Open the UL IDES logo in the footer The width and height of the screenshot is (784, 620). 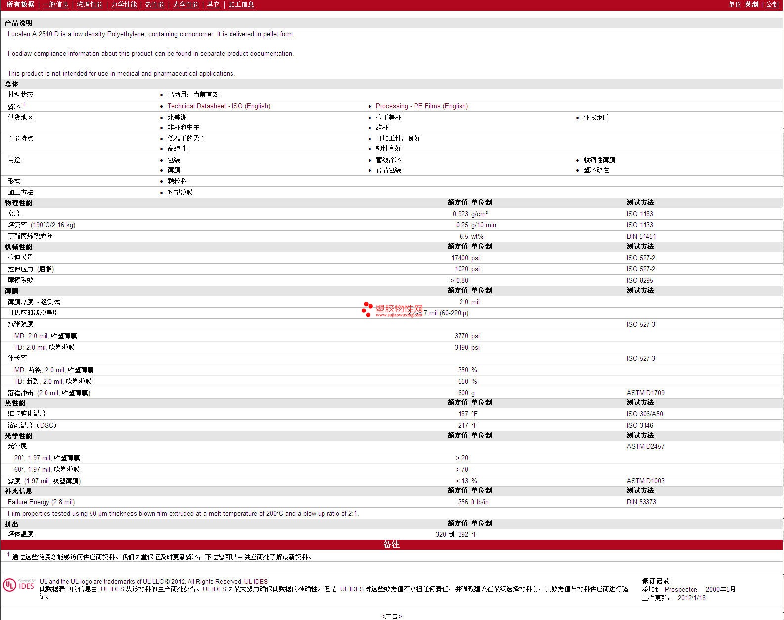point(19,585)
